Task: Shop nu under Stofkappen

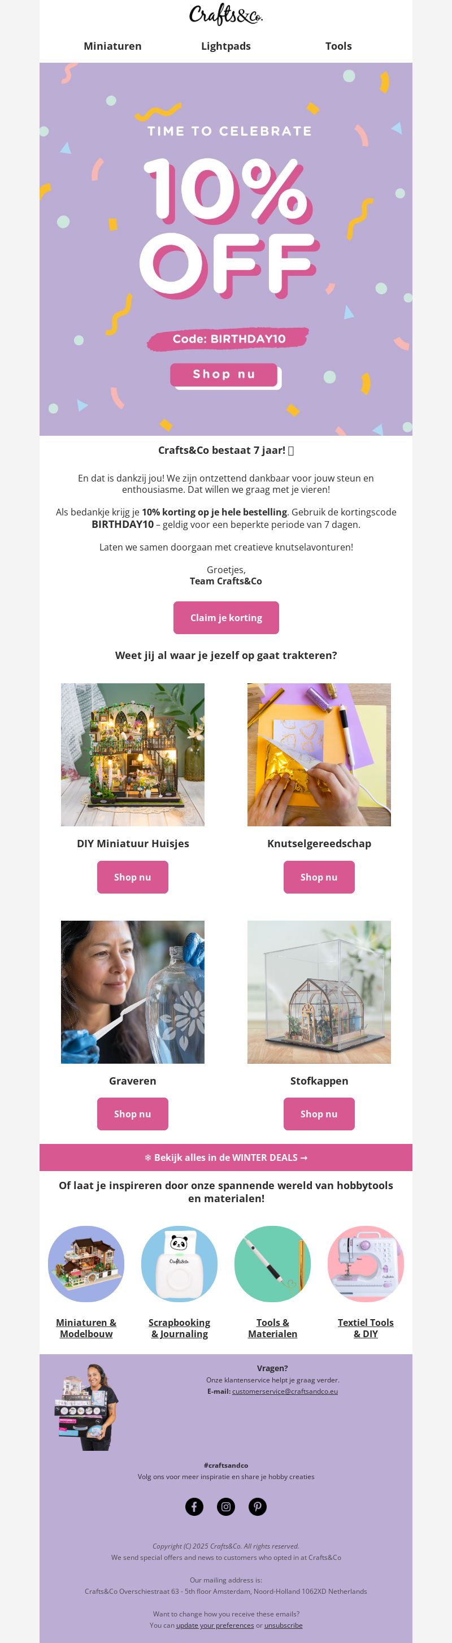Action: tap(319, 1113)
